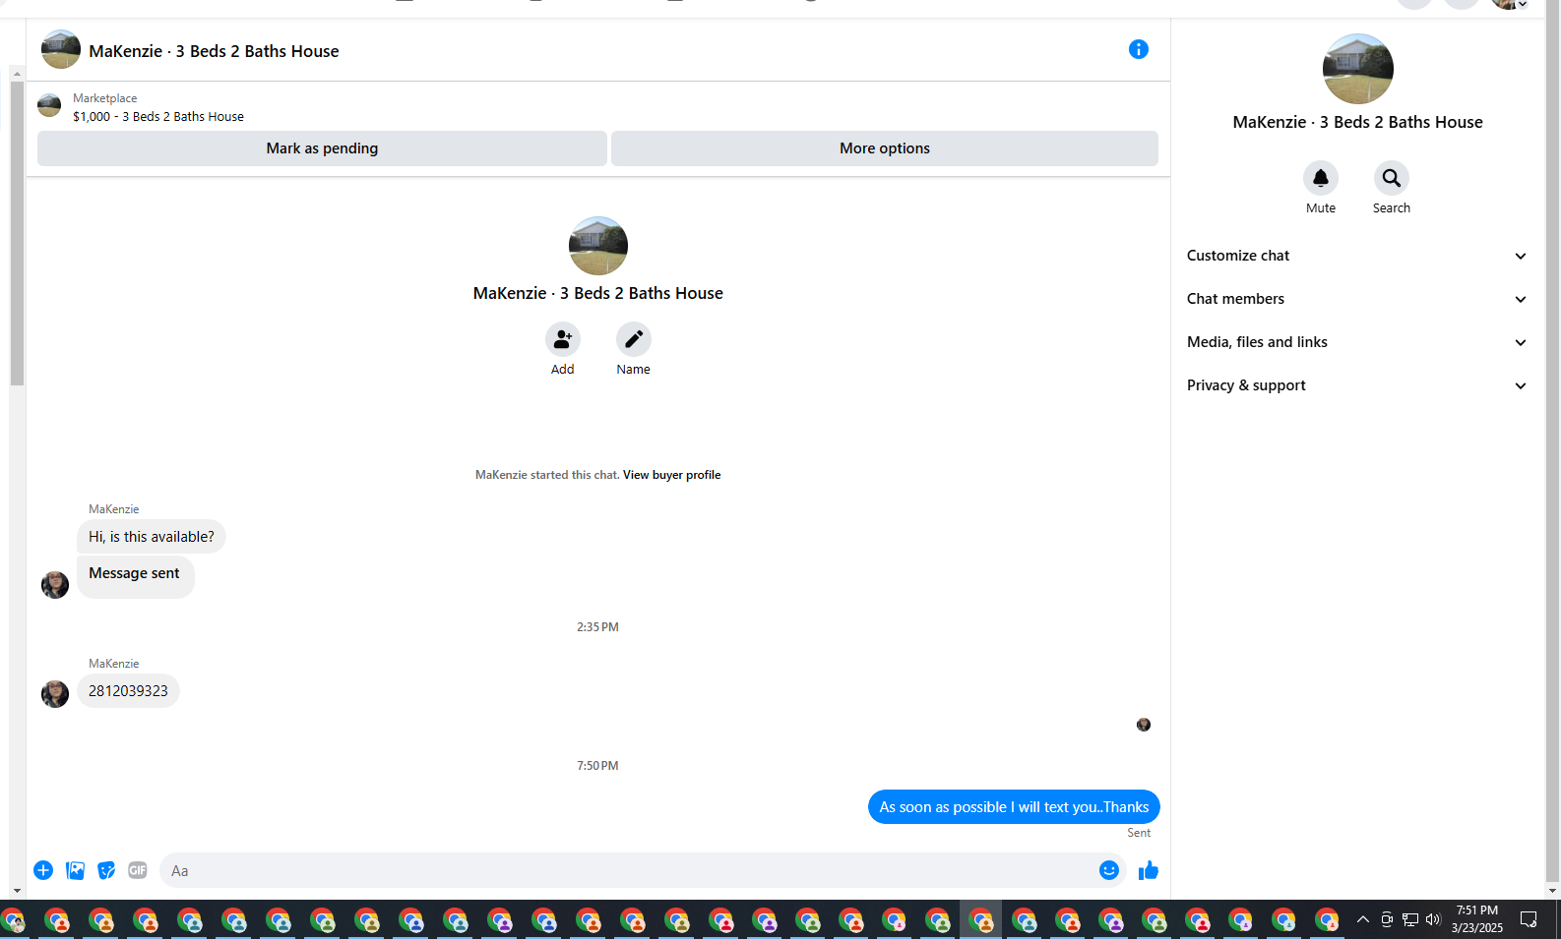
Task: Click MaKenzie's avatar beside Message sent
Action: 55,585
